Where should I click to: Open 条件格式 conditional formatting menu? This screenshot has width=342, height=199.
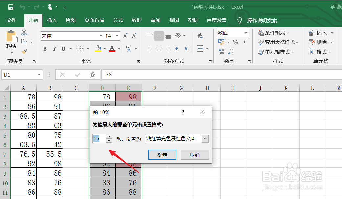click(x=273, y=33)
